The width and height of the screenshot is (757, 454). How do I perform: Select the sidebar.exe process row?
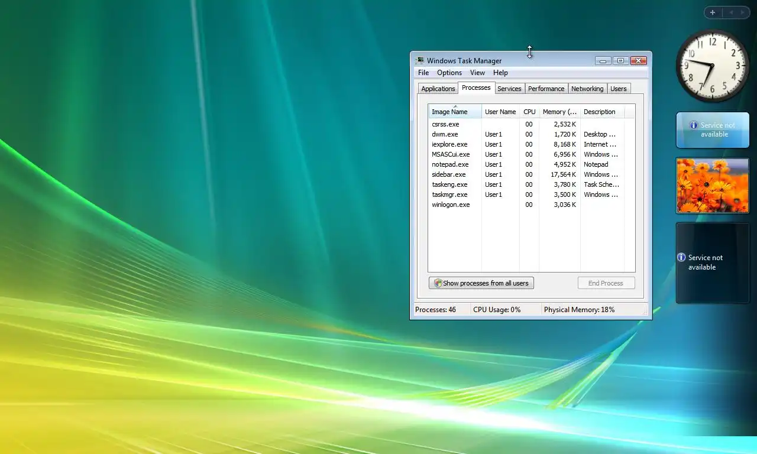[x=526, y=174]
